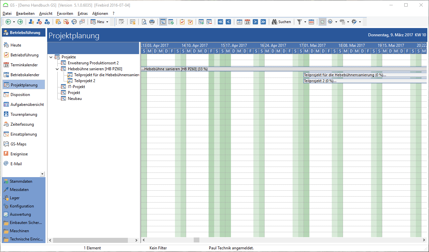Open the comments list dropdown arrow

coord(348,22)
